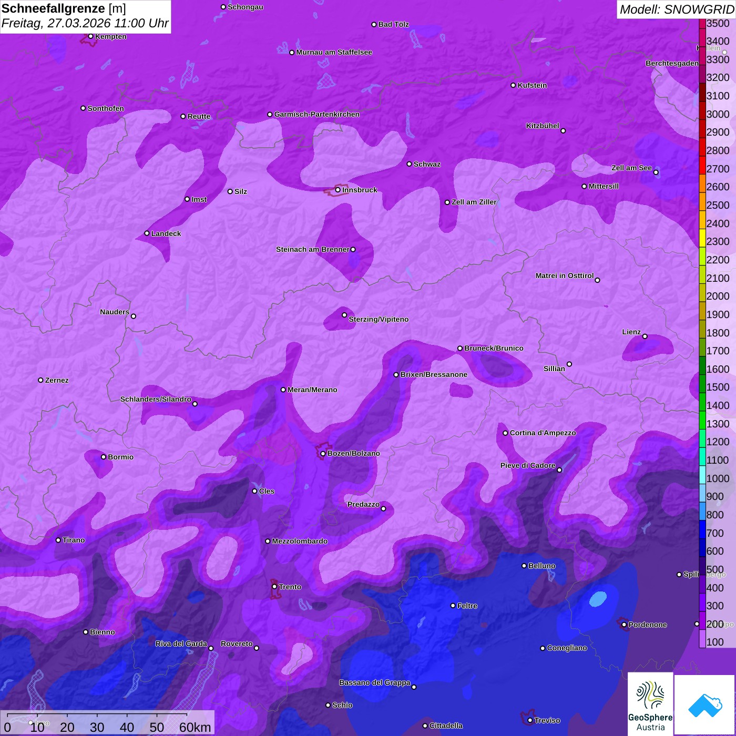Click the Riva del Garda label

(181, 643)
